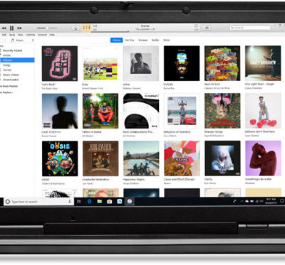Open the Account menu
This screenshot has height=265, width=285.
click(42, 35)
